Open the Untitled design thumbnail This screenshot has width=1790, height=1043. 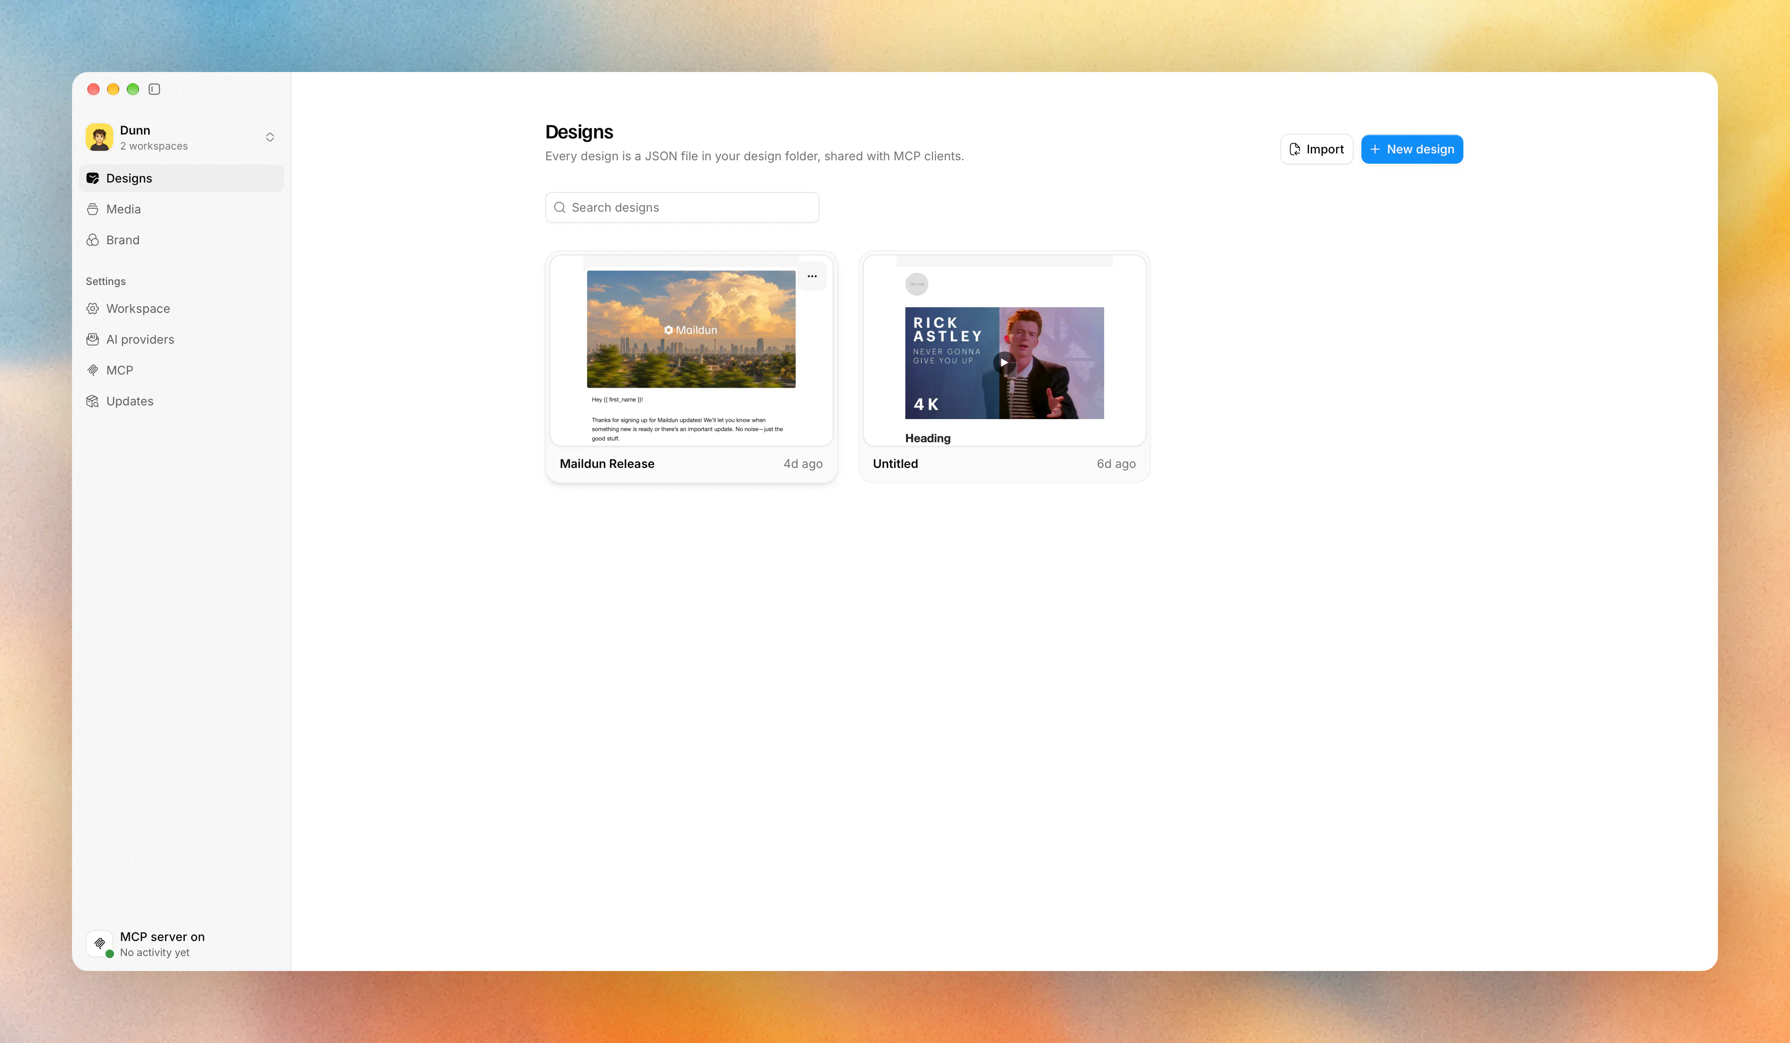[1004, 351]
